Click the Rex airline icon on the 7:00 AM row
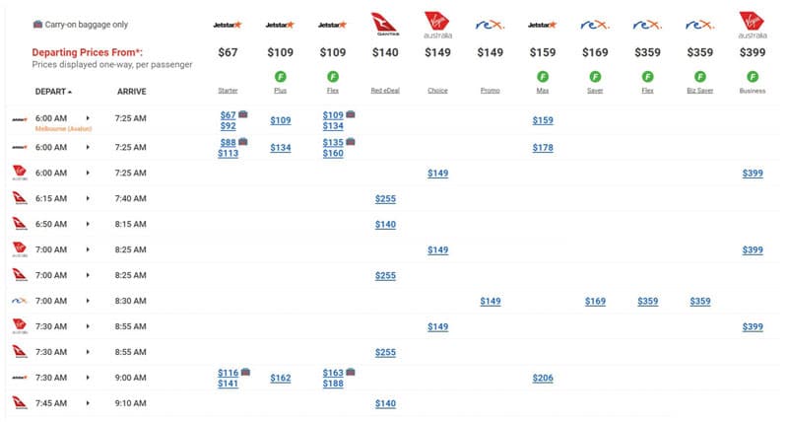Screen dimensions: 788x422 click(19, 301)
